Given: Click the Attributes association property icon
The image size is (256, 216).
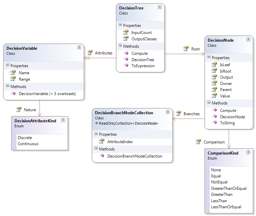Looking at the screenshot, I should [90, 53].
